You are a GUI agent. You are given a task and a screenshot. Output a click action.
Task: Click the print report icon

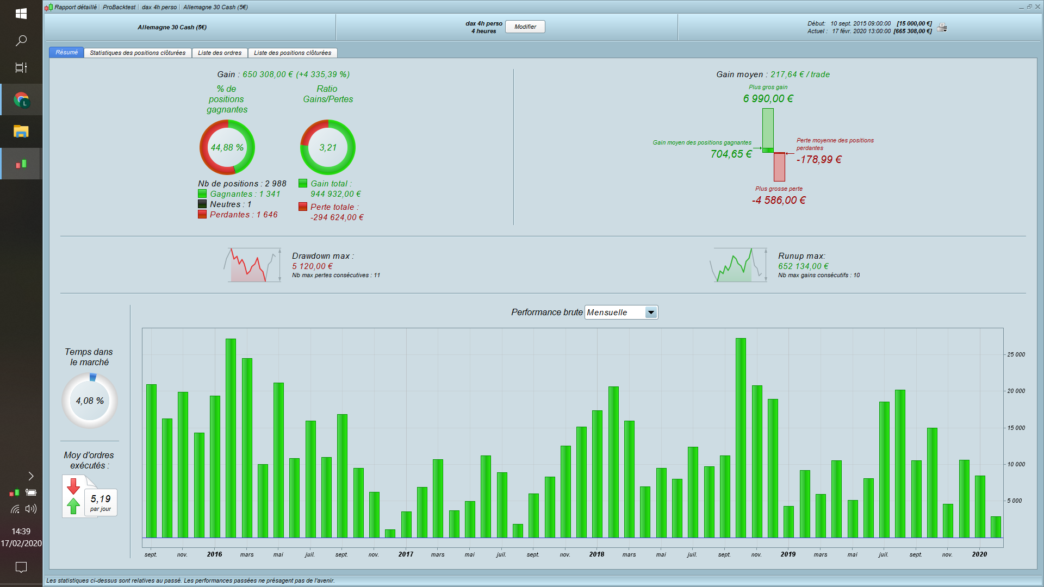coord(942,27)
